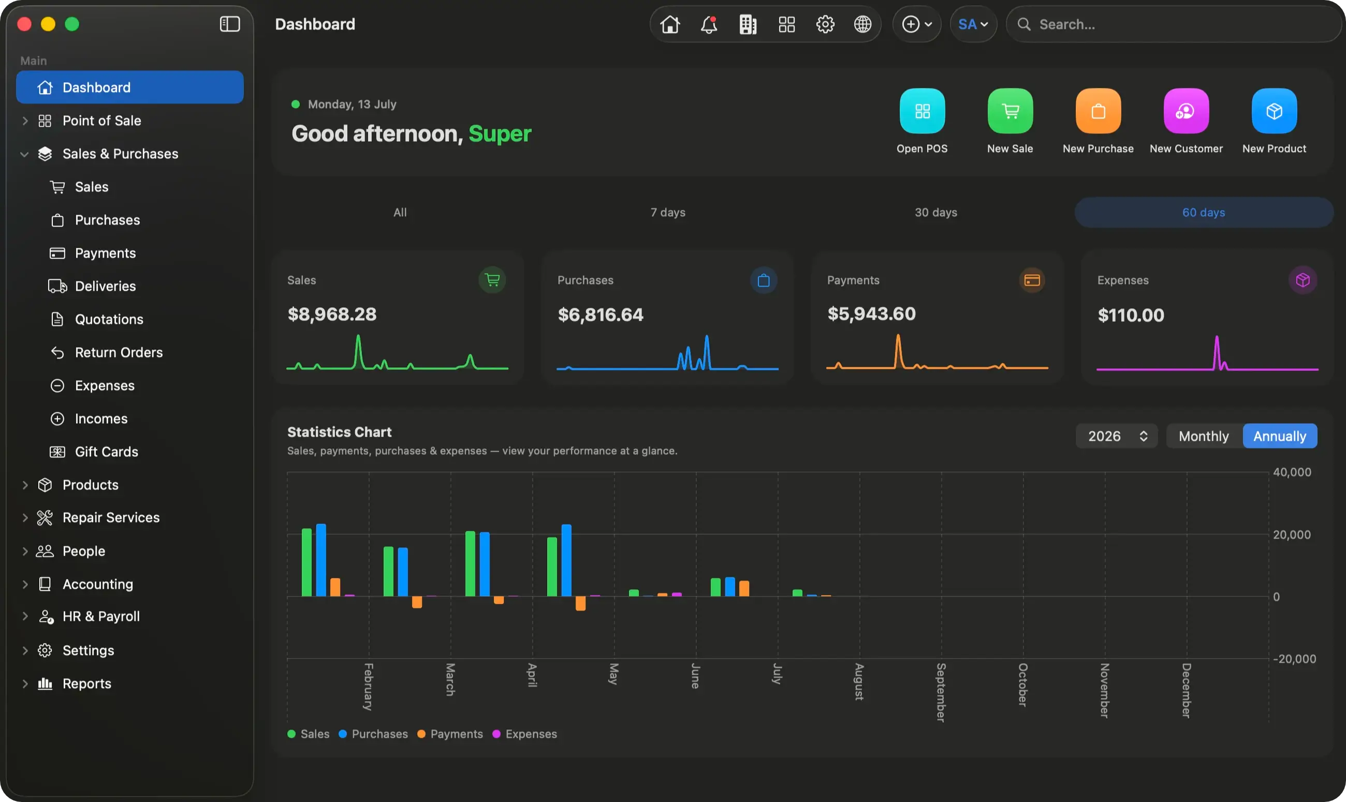
Task: Click the New Customer icon
Action: point(1186,111)
